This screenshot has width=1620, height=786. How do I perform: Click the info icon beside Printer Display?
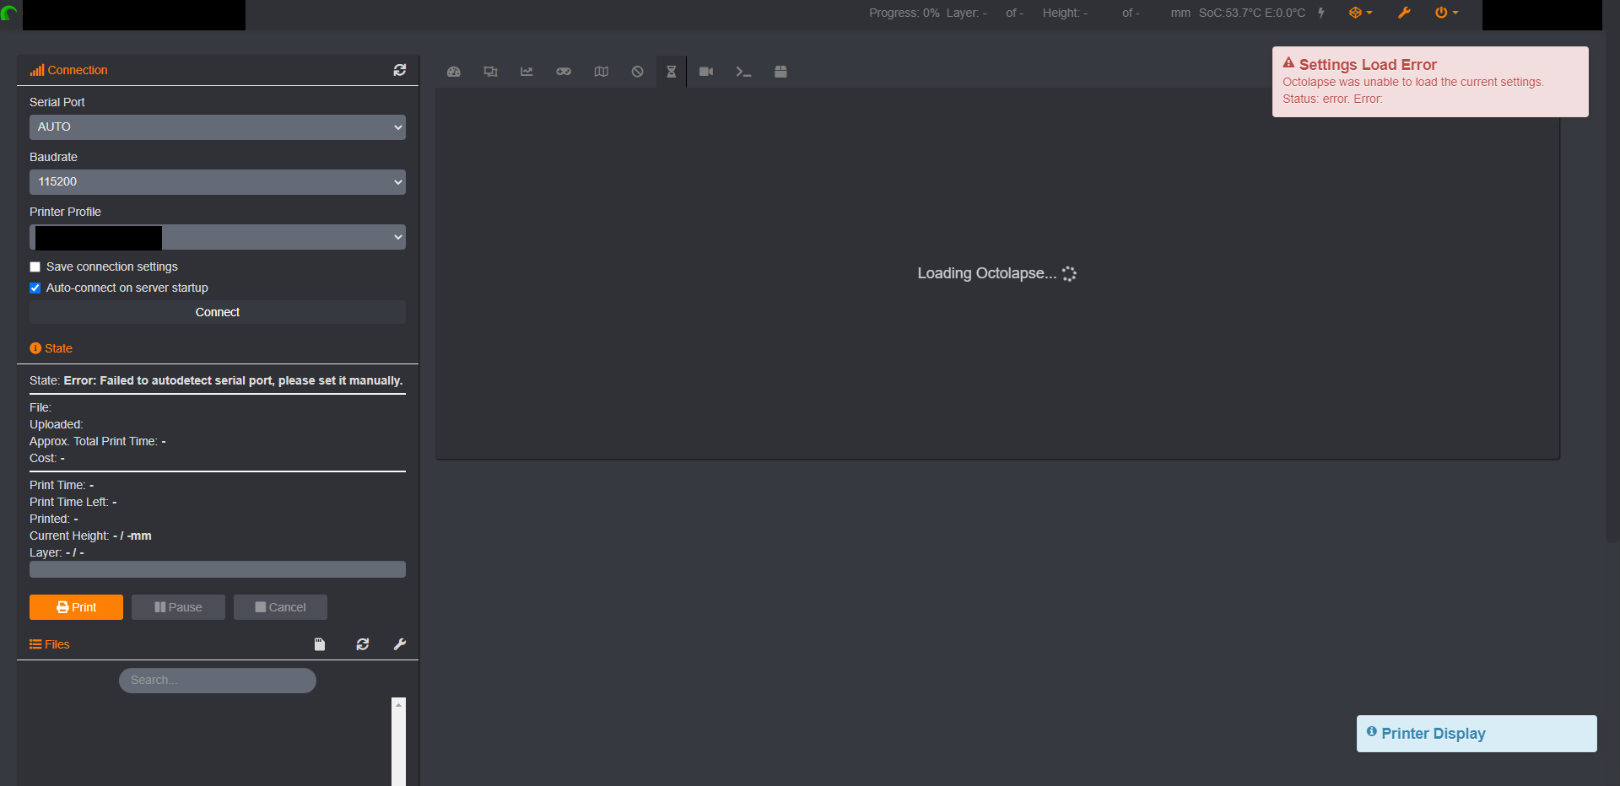click(x=1372, y=732)
